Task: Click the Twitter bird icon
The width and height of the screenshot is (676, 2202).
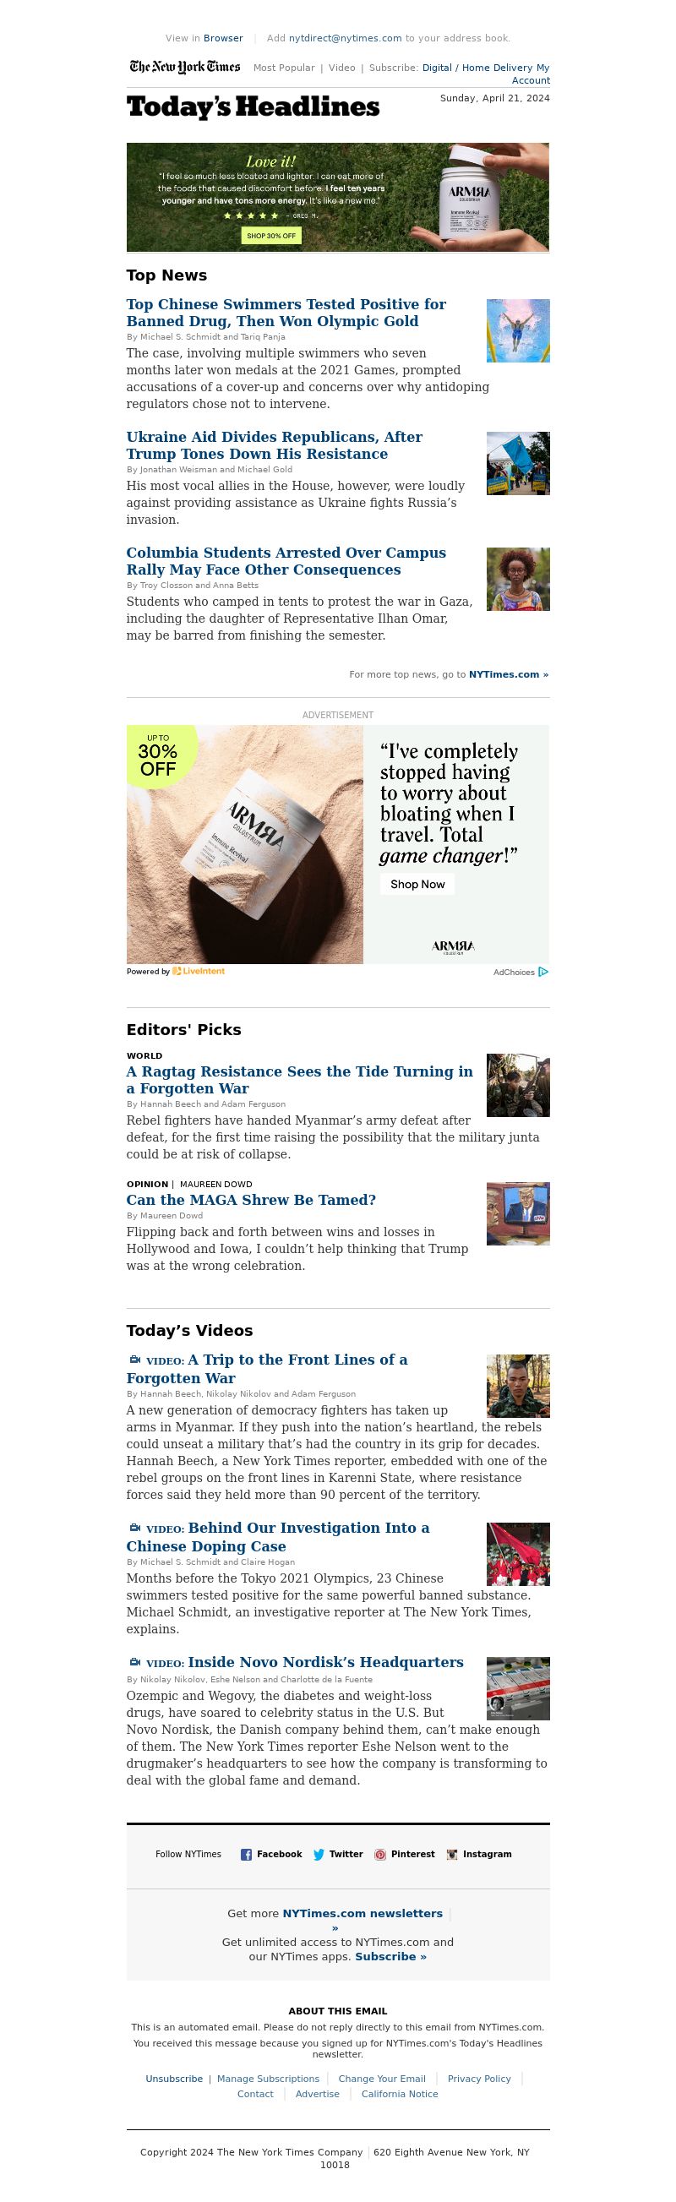Action: tap(319, 1855)
